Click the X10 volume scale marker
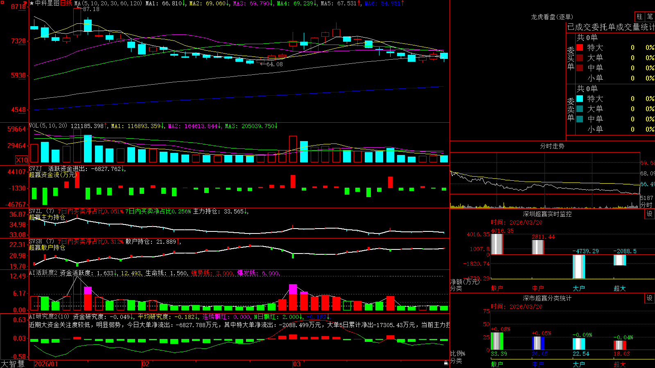This screenshot has width=655, height=368. [22, 160]
